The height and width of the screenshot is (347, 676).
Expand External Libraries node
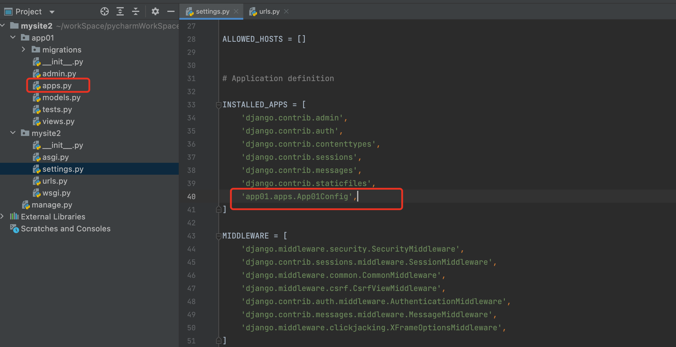click(3, 216)
